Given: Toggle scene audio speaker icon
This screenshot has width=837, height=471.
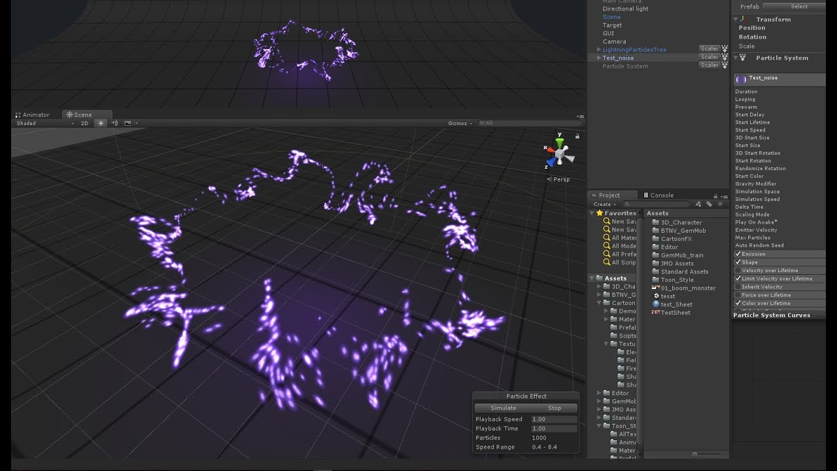Looking at the screenshot, I should 114,123.
